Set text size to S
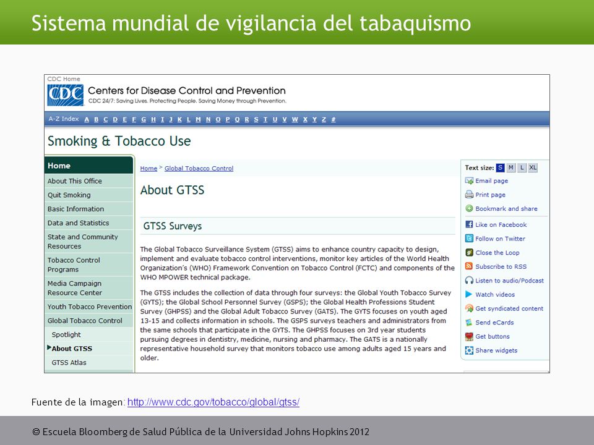 (500, 167)
